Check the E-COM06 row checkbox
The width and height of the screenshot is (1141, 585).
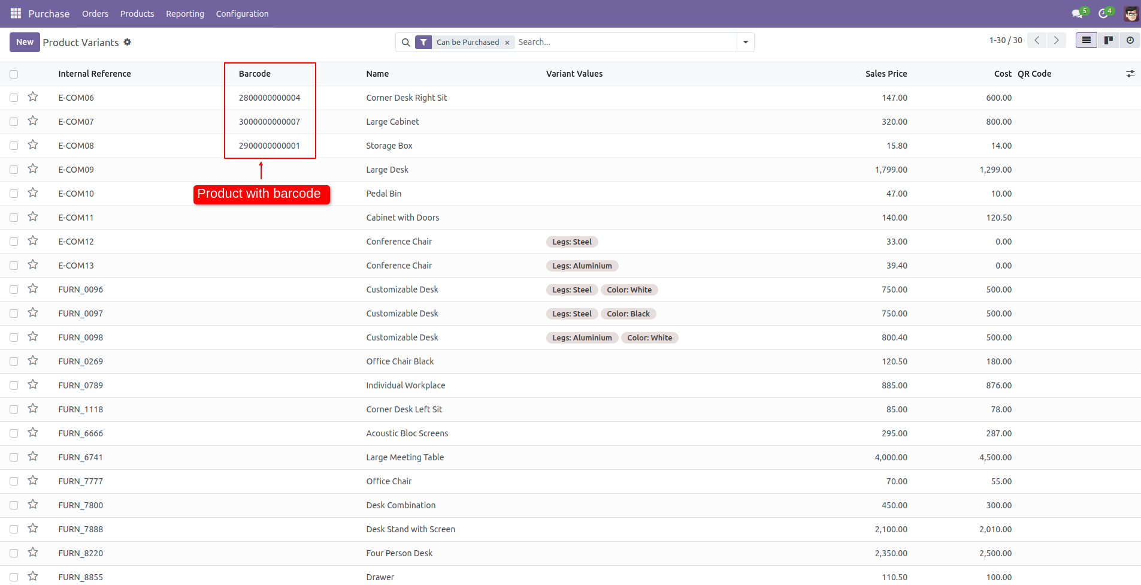[x=14, y=98]
